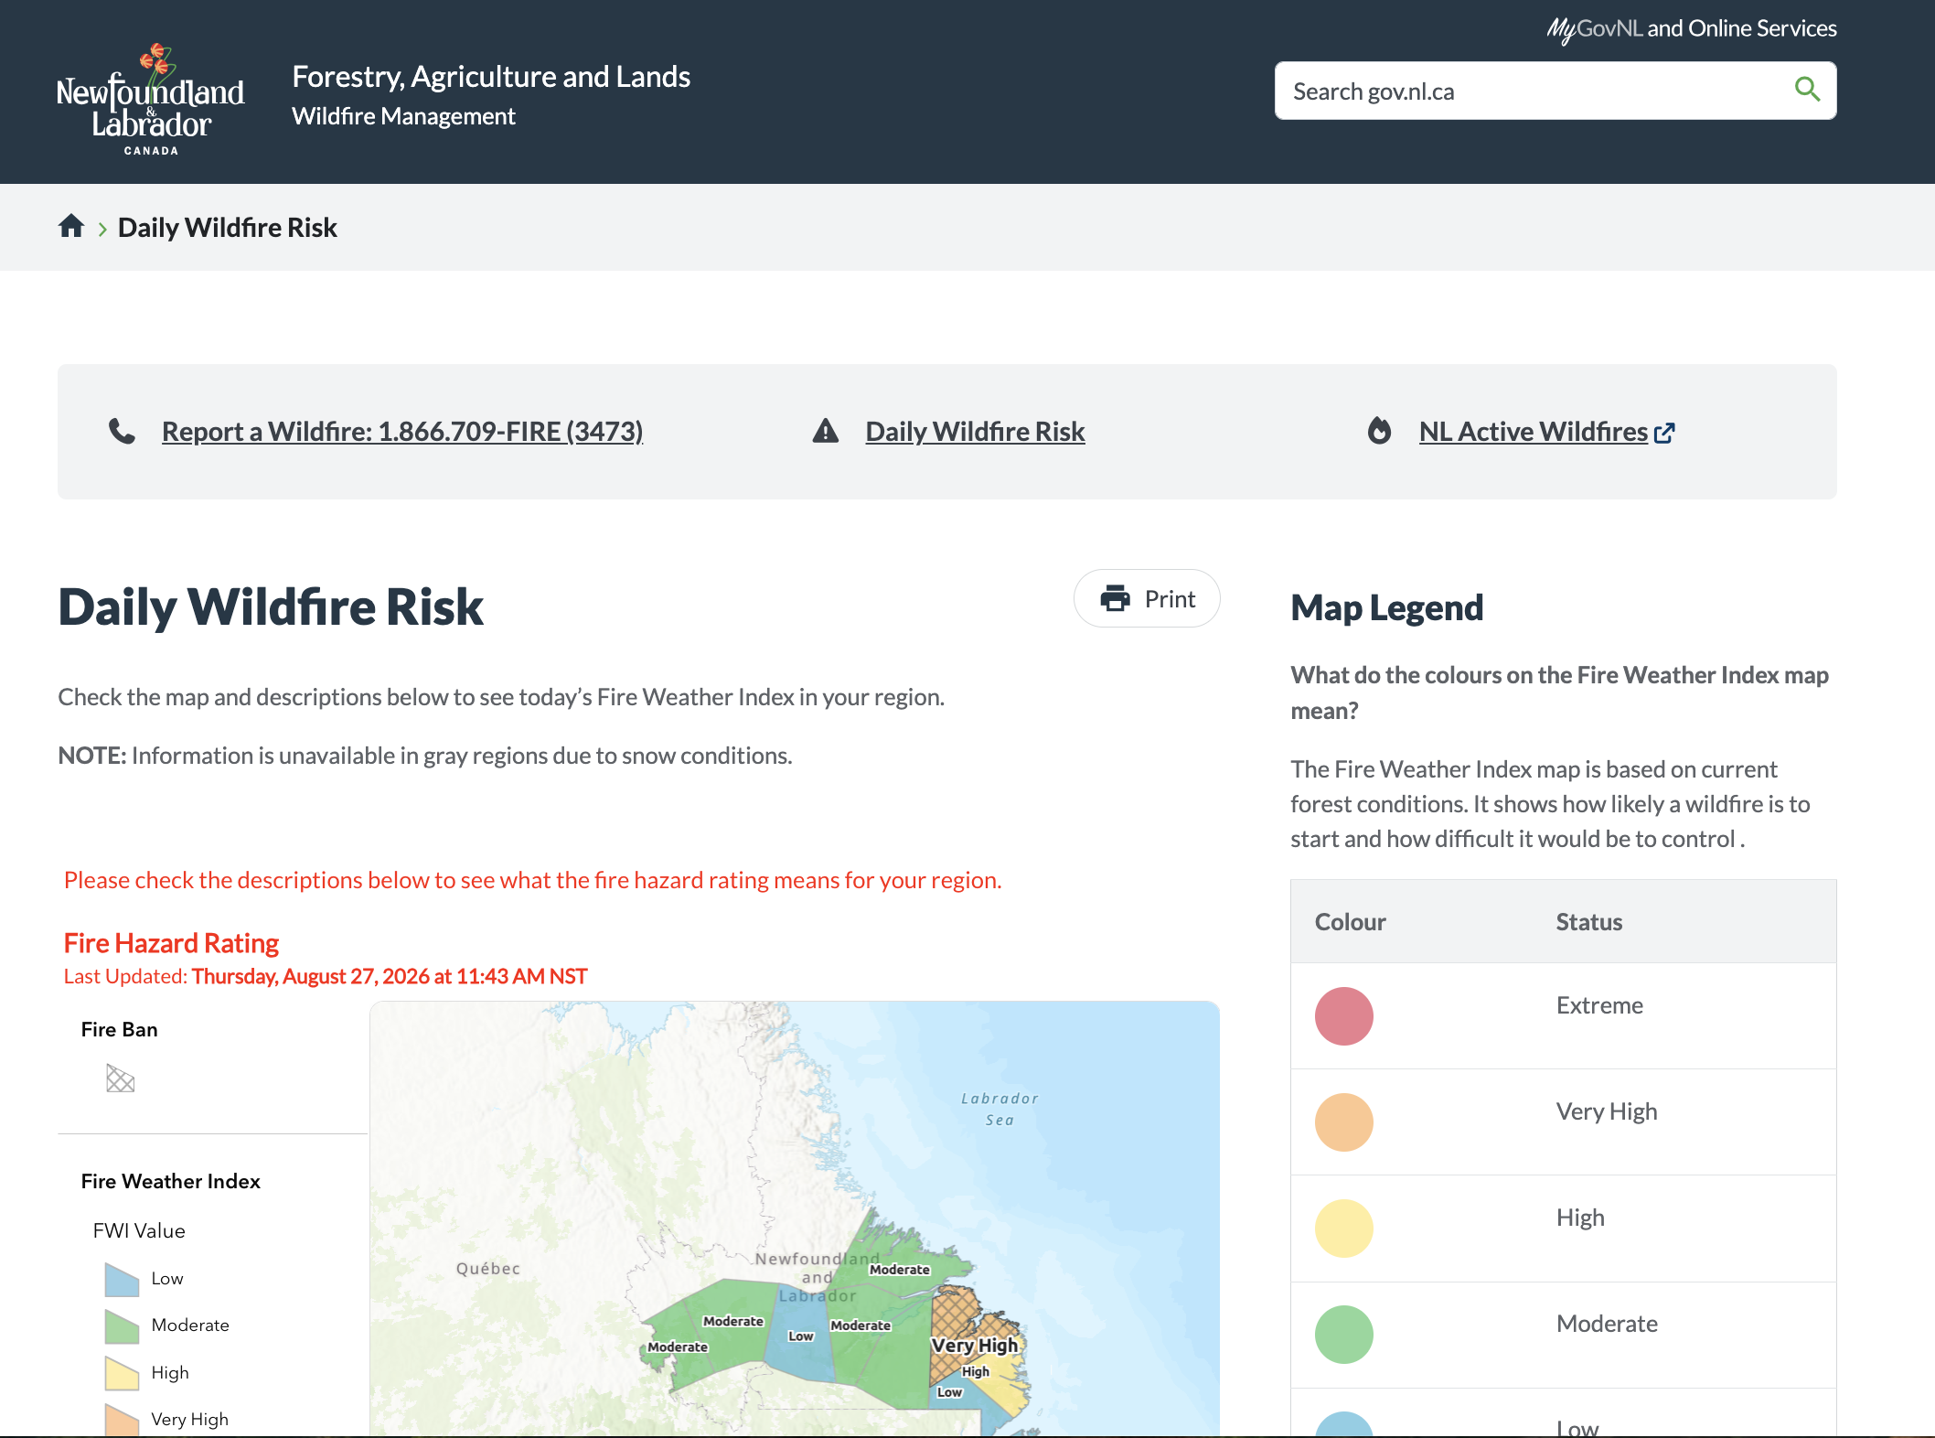Click the High FWI legend swatch
Viewport: 1935px width, 1438px height.
pyautogui.click(x=122, y=1373)
